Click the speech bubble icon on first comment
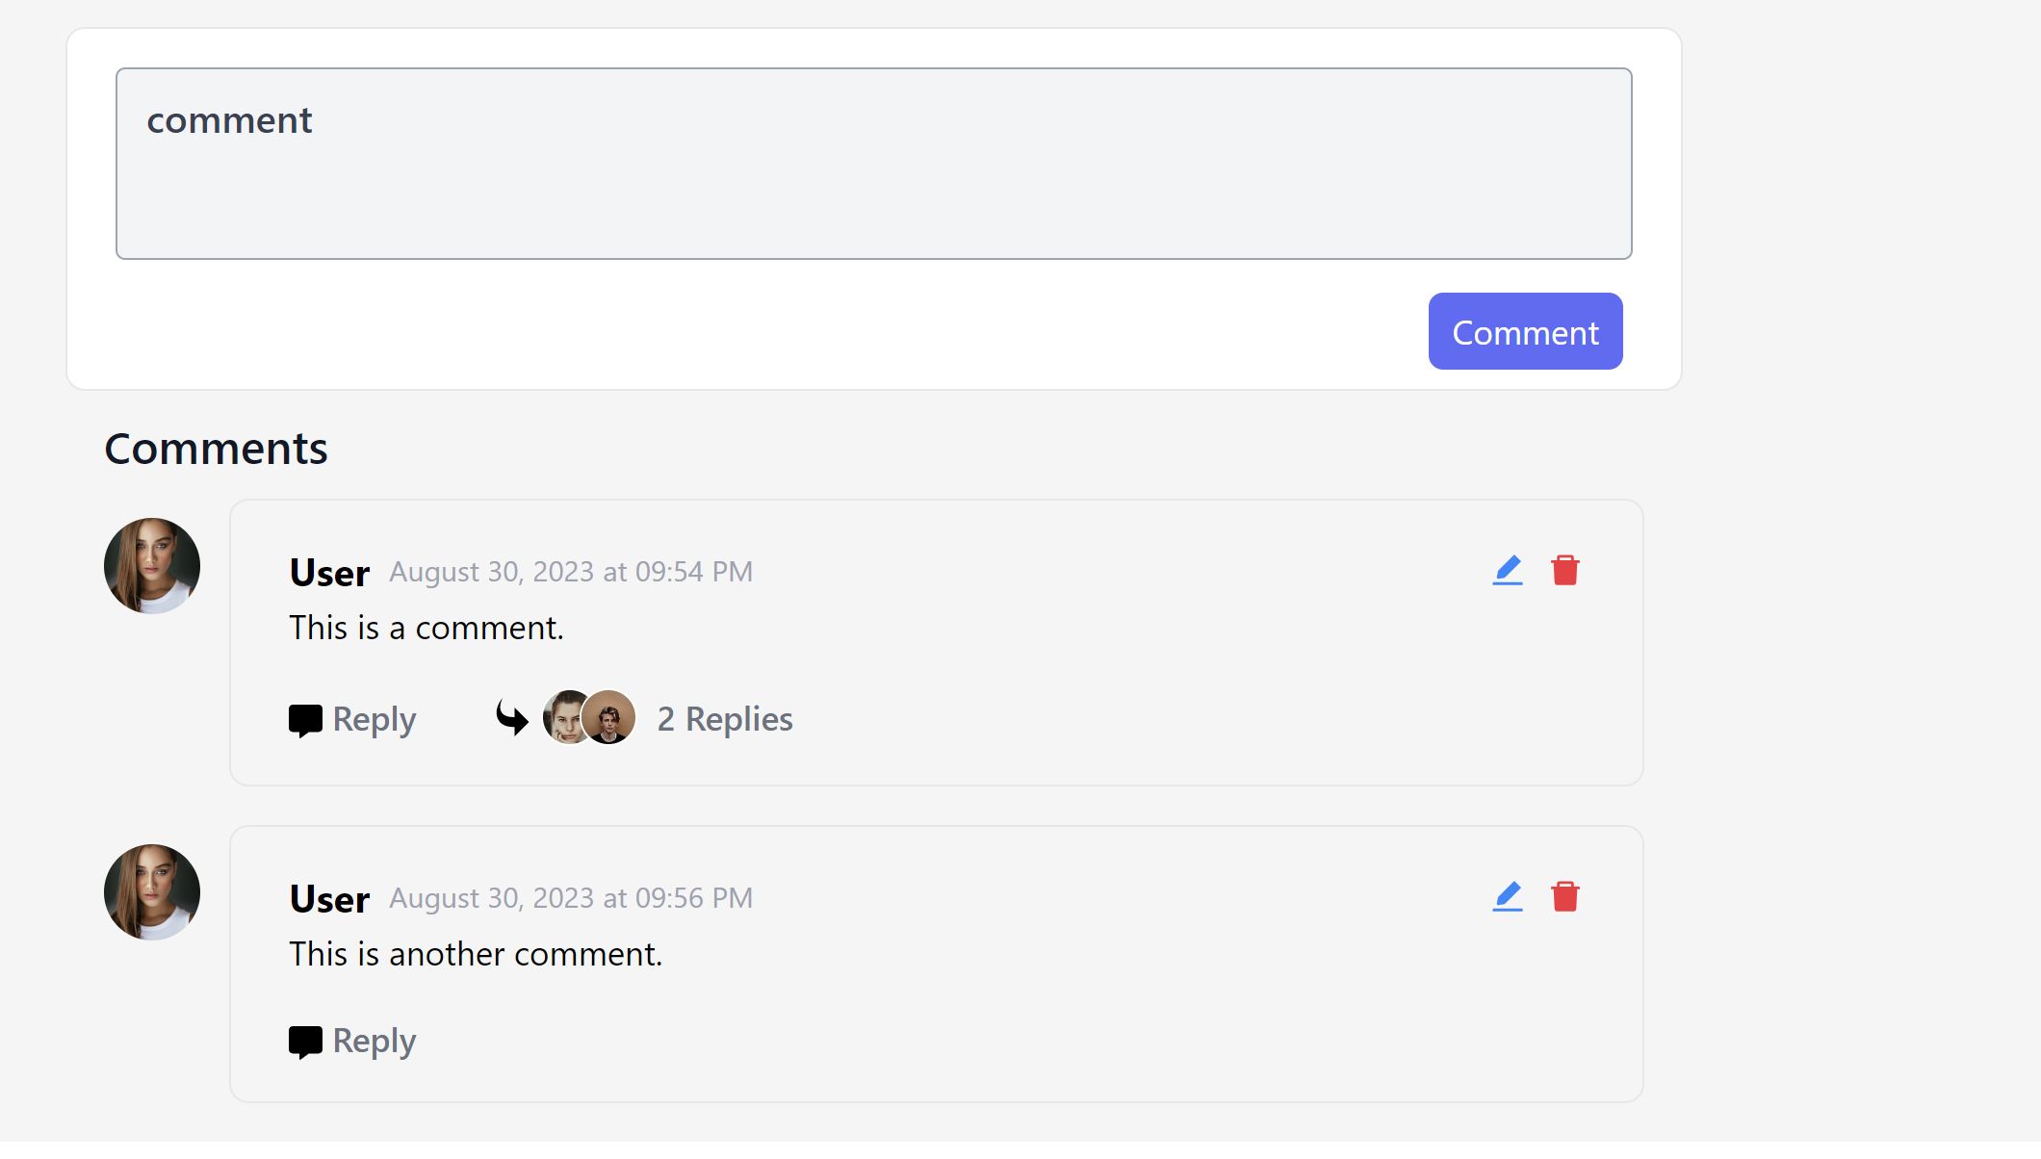The image size is (2041, 1159). click(x=305, y=720)
